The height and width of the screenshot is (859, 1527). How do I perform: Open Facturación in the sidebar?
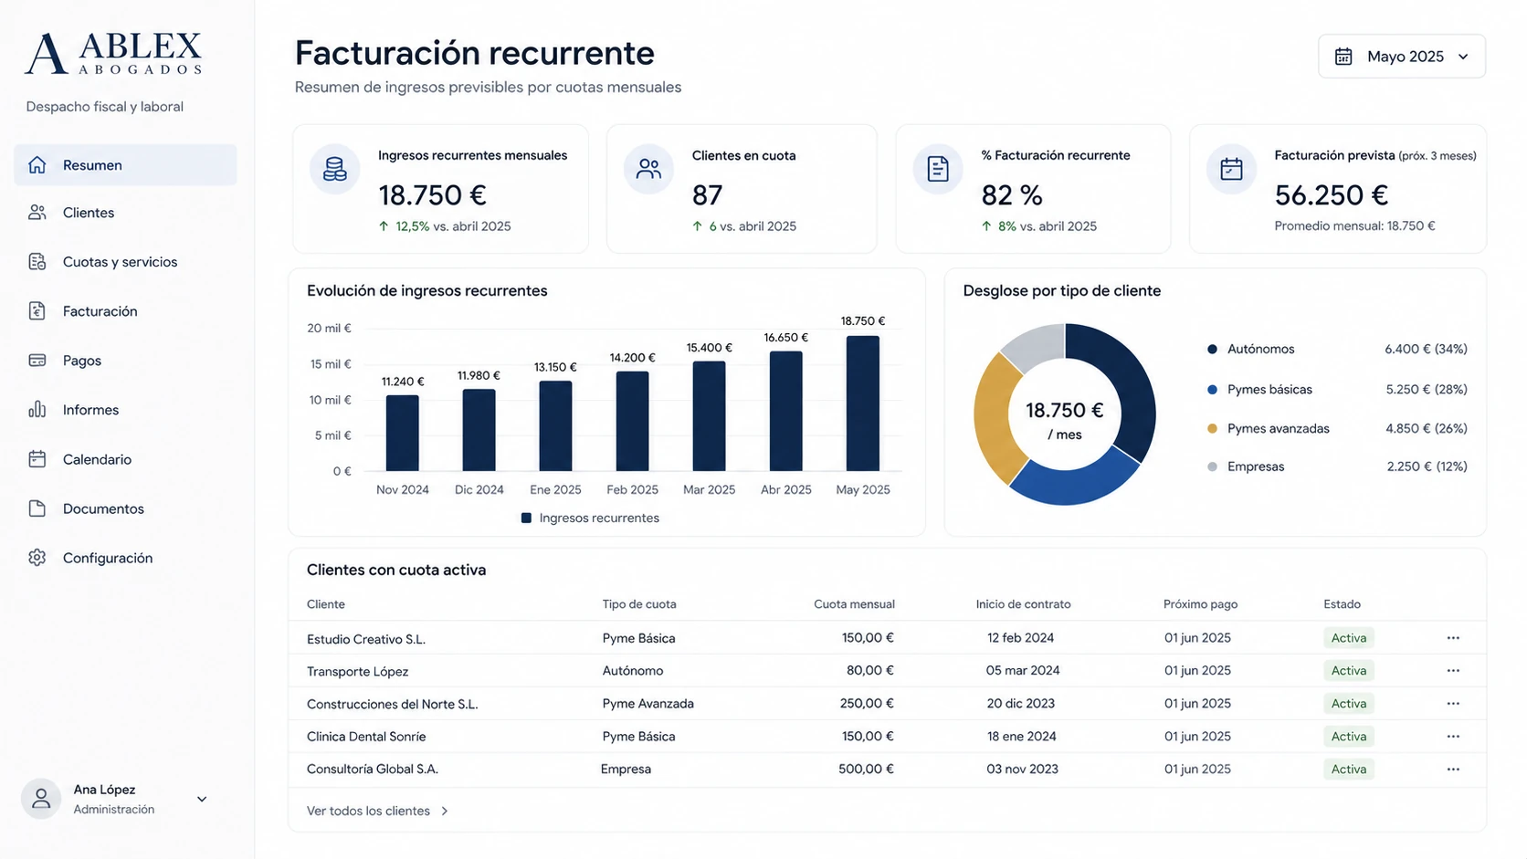pyautogui.click(x=125, y=311)
